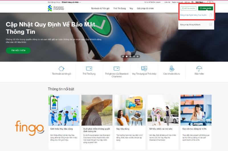
Task: Open the Đăng nhập Straight2Bank link
Action: click(190, 25)
